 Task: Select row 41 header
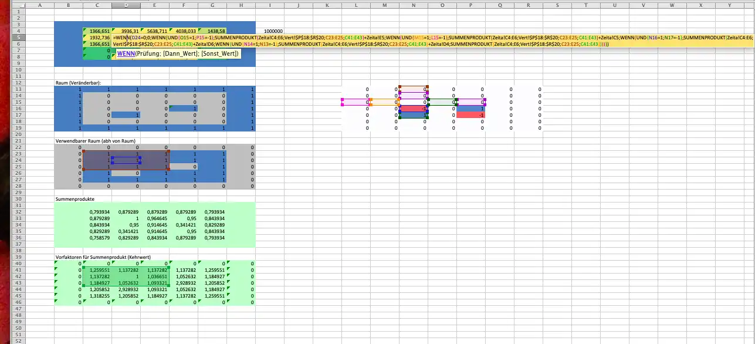point(18,271)
